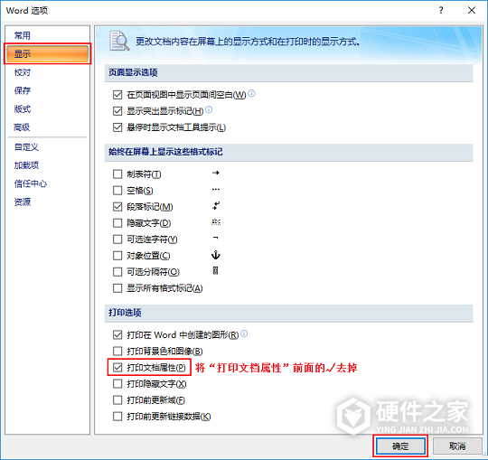Enable 制表符 formatting mark
The width and height of the screenshot is (488, 460).
click(x=117, y=174)
